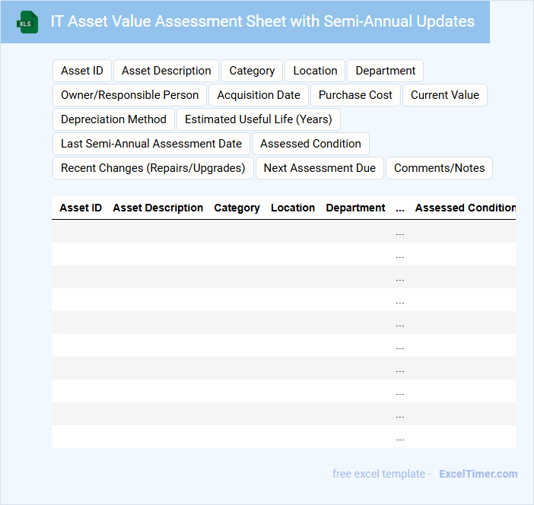
Task: Click the Department tag
Action: 385,71
